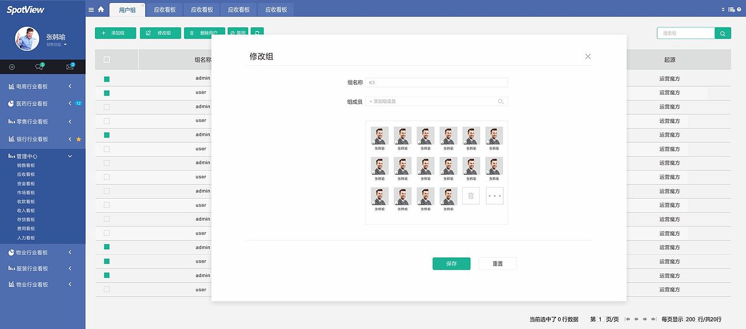Toggle the select-all checkbox in table header
746x329 pixels.
(x=107, y=59)
